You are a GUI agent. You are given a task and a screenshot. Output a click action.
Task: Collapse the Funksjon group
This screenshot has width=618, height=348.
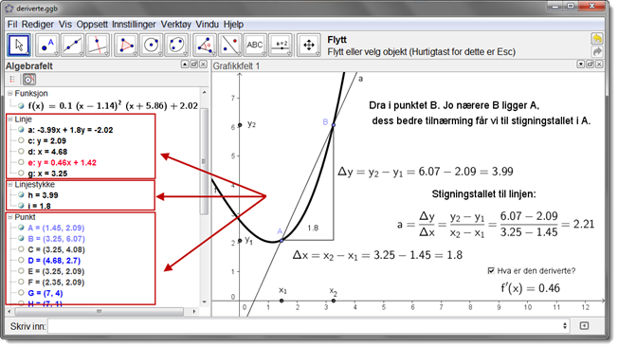click(9, 94)
